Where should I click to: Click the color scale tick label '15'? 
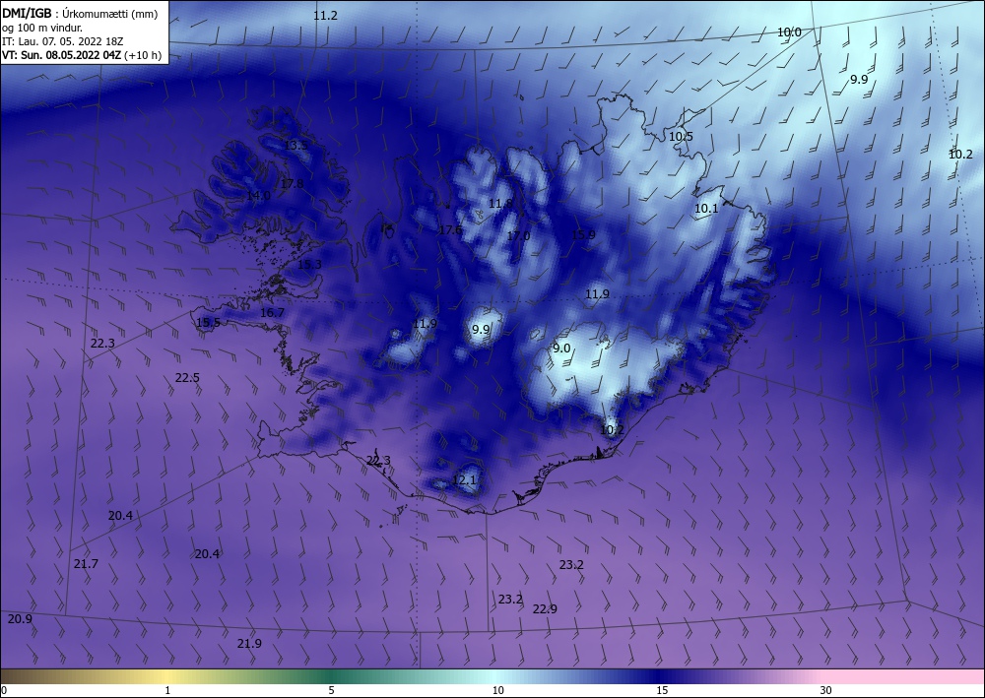click(662, 690)
